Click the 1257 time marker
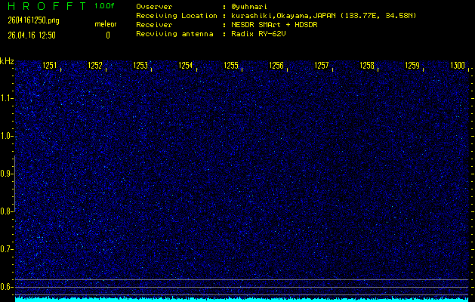 (x=322, y=66)
